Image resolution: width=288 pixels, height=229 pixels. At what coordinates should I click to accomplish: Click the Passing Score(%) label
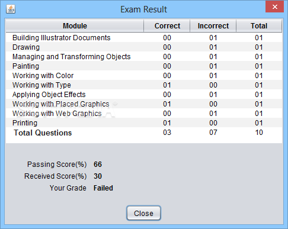(x=57, y=165)
